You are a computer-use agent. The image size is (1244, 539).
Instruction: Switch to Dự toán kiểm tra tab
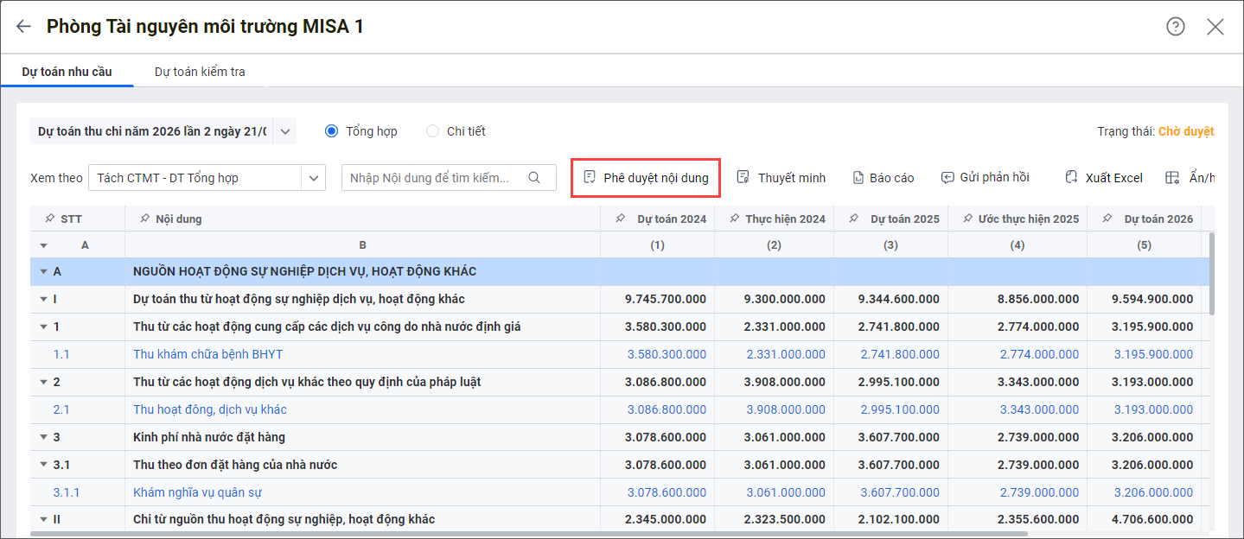[200, 72]
